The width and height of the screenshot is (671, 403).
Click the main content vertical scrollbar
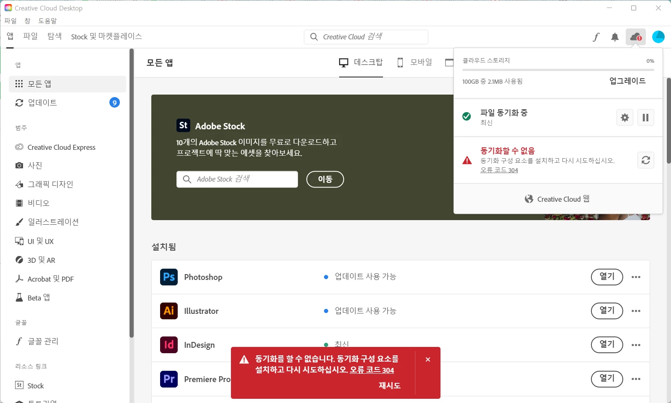point(669,121)
